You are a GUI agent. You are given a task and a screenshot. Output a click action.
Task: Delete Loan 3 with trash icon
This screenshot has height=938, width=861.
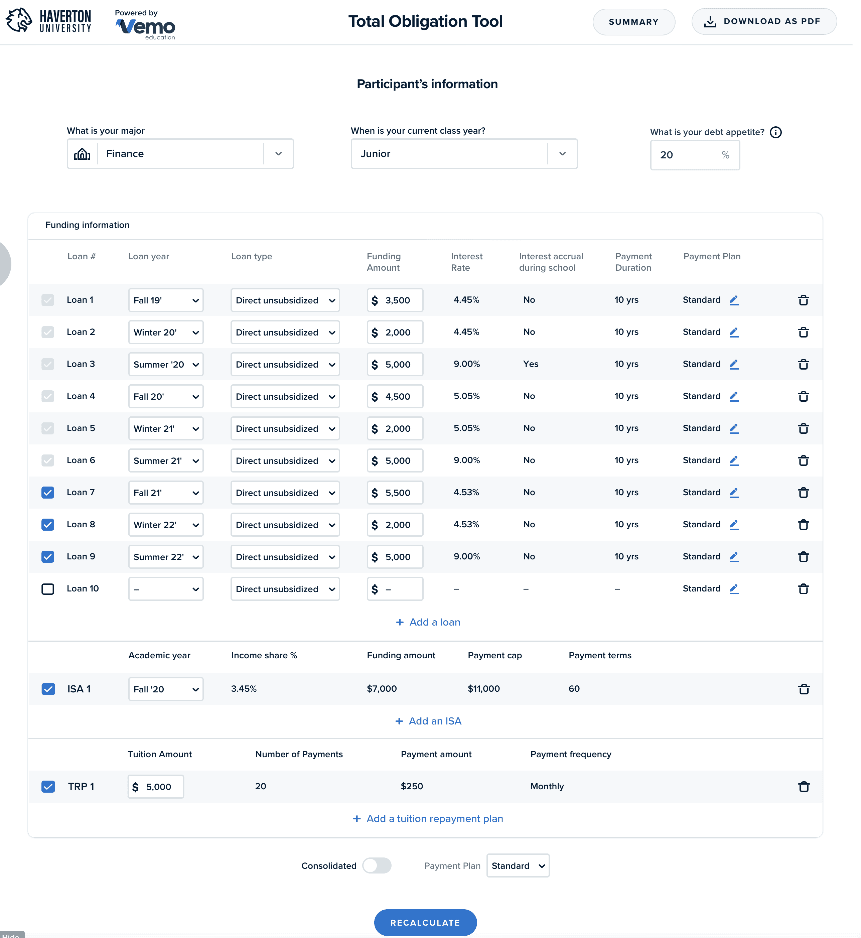coord(811,368)
